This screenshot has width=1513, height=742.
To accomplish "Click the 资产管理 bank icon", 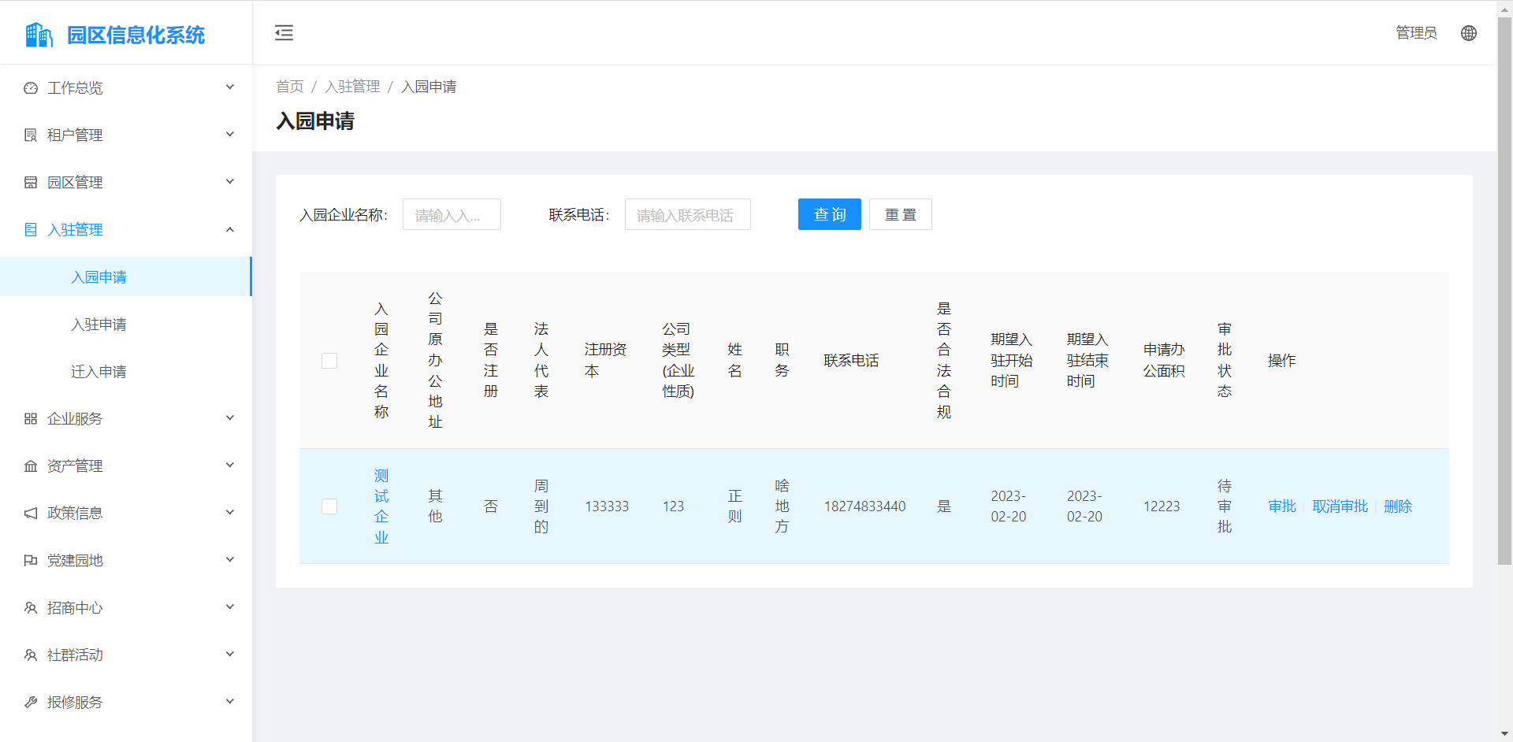I will click(x=31, y=466).
